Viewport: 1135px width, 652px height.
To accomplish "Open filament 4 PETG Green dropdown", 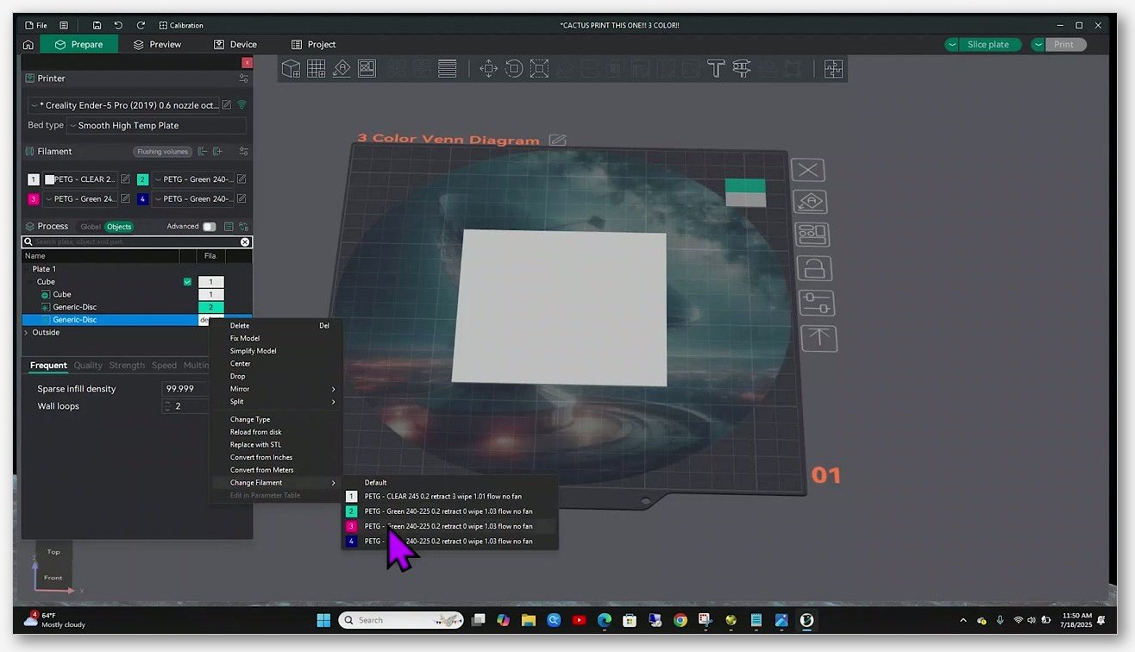I will click(x=195, y=199).
